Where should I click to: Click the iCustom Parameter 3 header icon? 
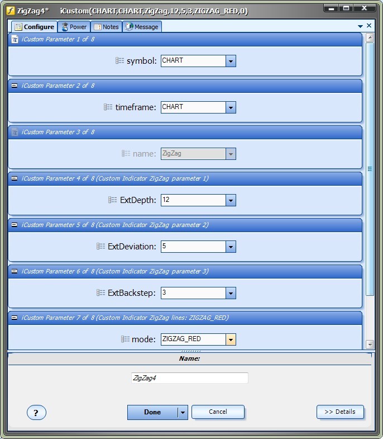point(15,132)
